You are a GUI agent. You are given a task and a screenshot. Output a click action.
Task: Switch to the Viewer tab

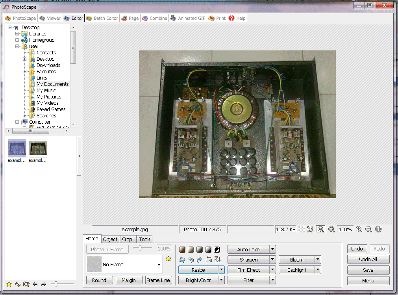click(x=50, y=18)
